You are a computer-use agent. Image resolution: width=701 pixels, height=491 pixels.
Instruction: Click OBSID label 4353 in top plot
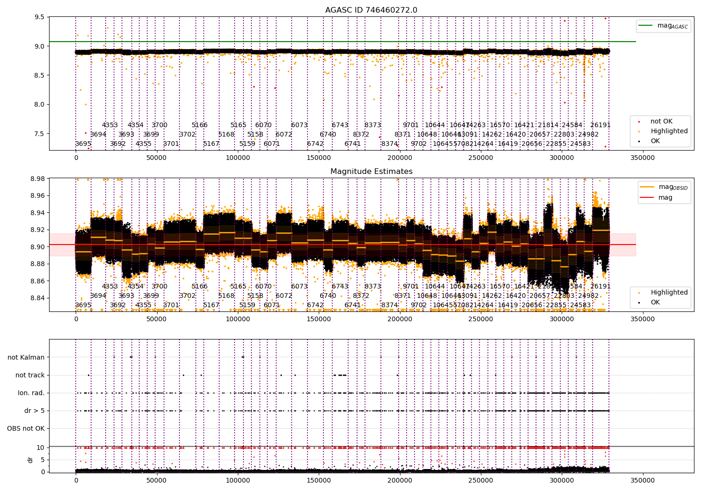[110, 125]
